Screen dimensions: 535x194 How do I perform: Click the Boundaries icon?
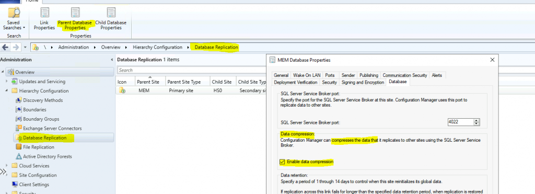[18, 110]
